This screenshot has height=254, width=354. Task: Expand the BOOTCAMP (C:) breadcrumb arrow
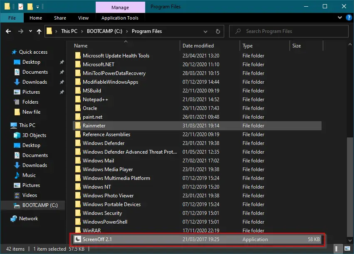(127, 31)
